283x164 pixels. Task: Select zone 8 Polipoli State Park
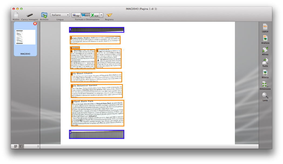(98, 113)
